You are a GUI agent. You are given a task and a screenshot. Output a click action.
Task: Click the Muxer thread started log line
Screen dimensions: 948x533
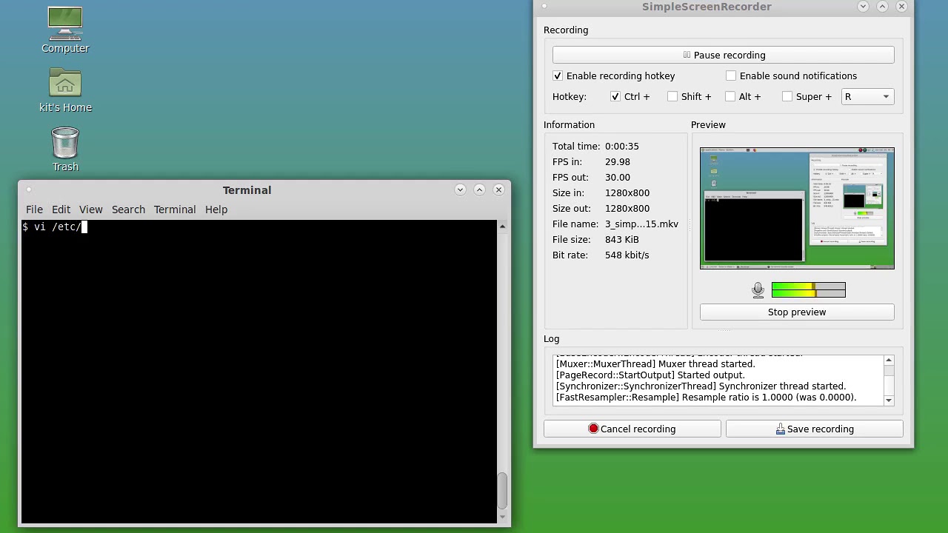pos(655,363)
